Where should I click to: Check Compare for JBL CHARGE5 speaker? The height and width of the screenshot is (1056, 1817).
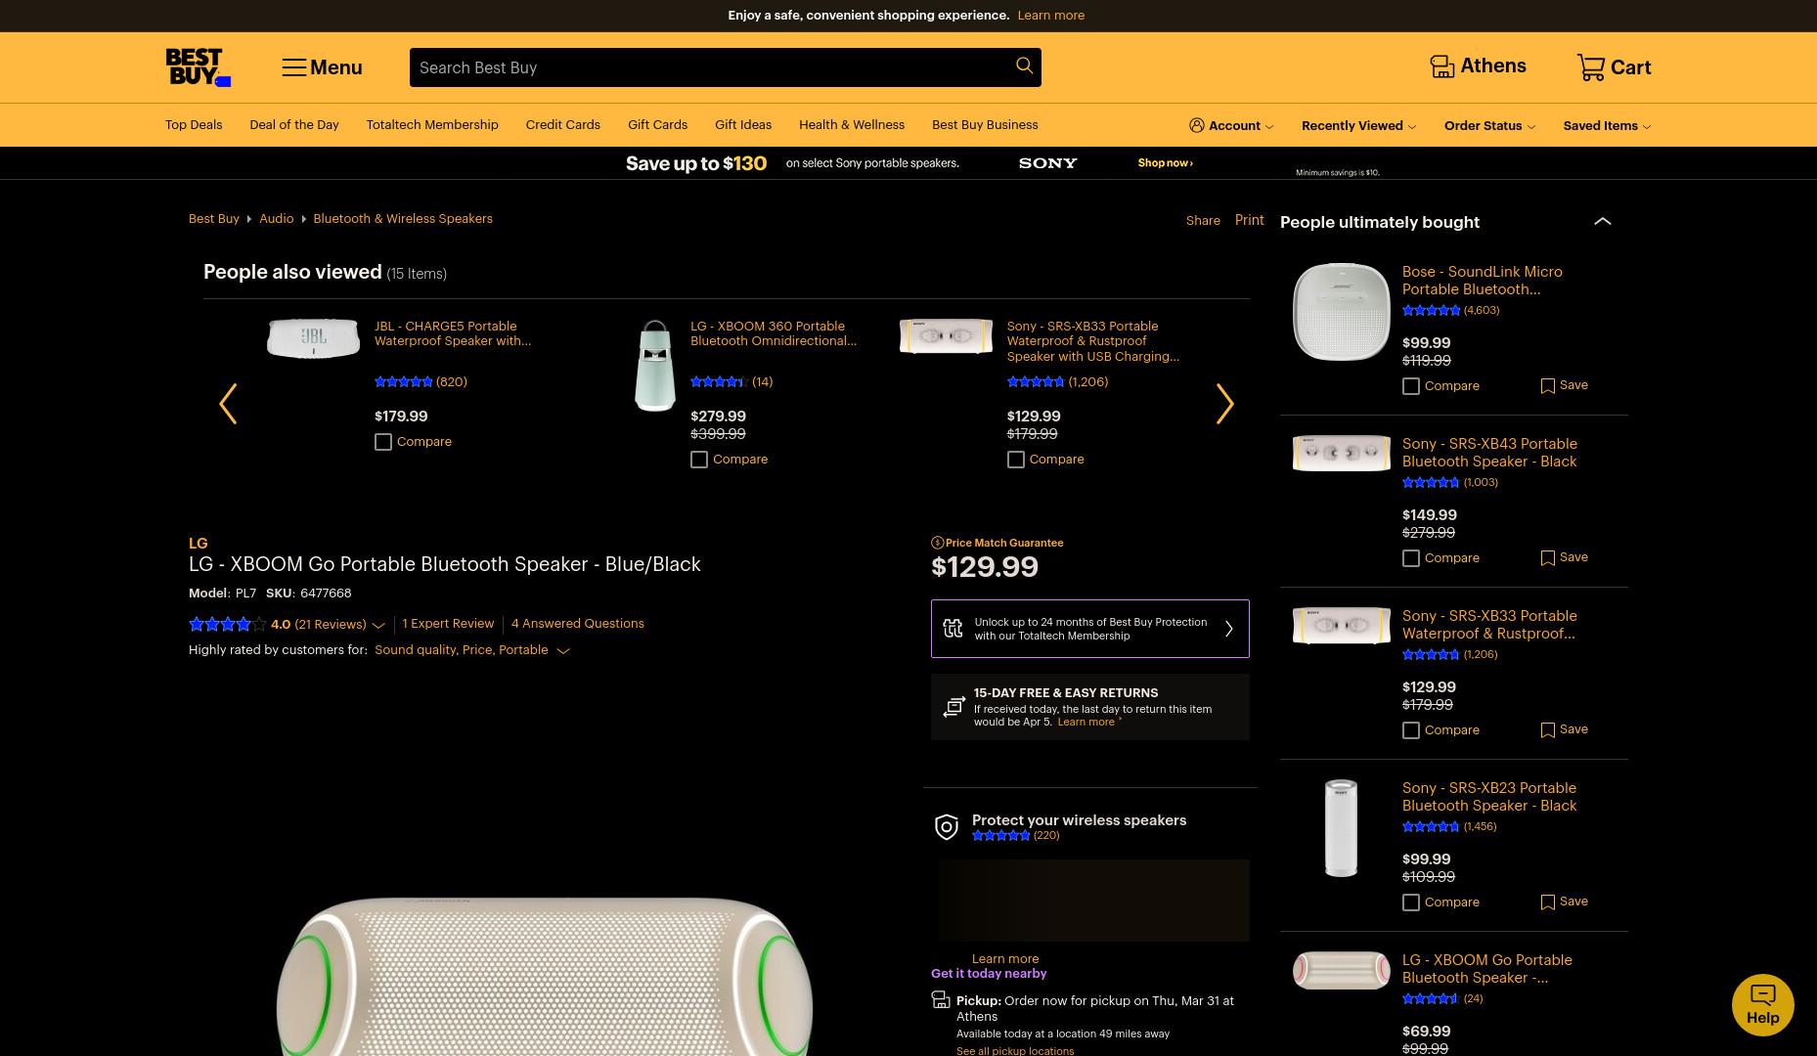[383, 442]
